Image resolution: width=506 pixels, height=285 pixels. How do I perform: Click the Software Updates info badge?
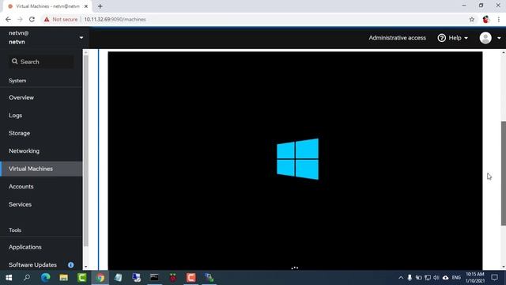(x=70, y=264)
